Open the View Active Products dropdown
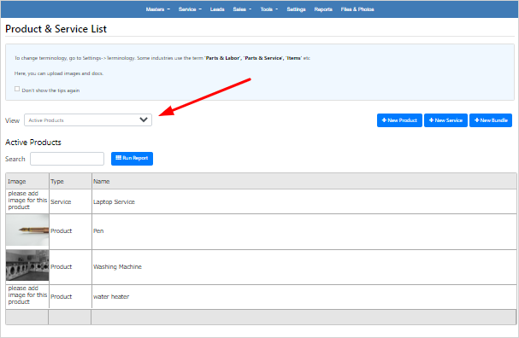Viewport: 519px width, 338px height. pos(88,120)
